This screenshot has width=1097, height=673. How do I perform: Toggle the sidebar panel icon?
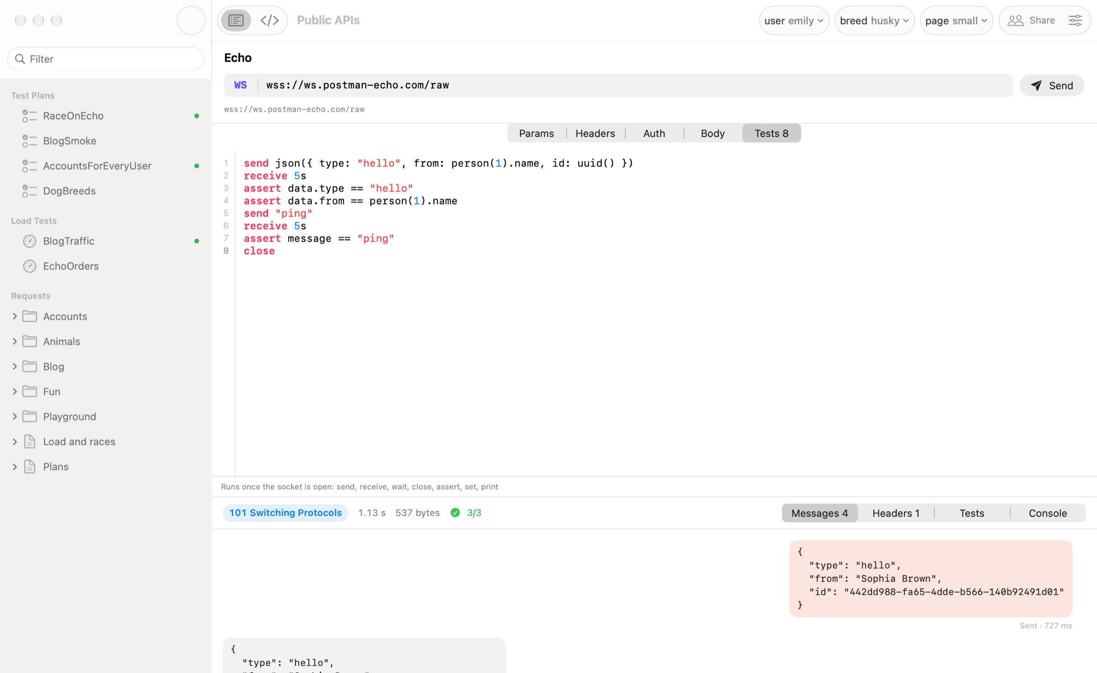coord(191,20)
